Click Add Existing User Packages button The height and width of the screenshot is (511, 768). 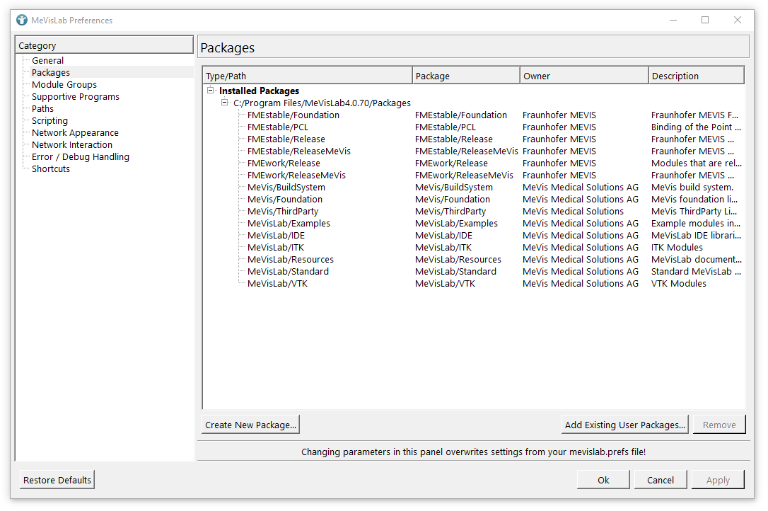pos(625,425)
